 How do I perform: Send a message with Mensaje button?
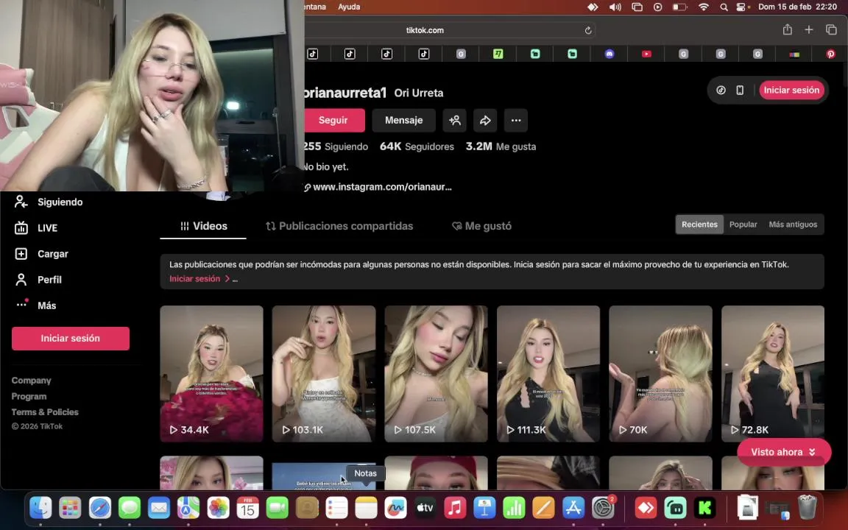[x=404, y=120]
